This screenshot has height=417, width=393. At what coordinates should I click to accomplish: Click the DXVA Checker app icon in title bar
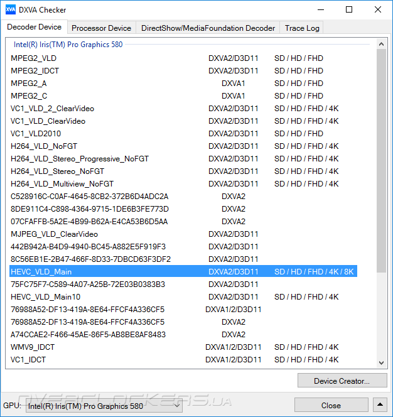coord(11,10)
